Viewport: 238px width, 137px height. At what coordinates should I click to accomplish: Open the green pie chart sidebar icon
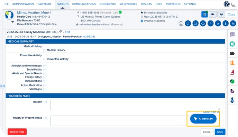[x=232, y=81]
